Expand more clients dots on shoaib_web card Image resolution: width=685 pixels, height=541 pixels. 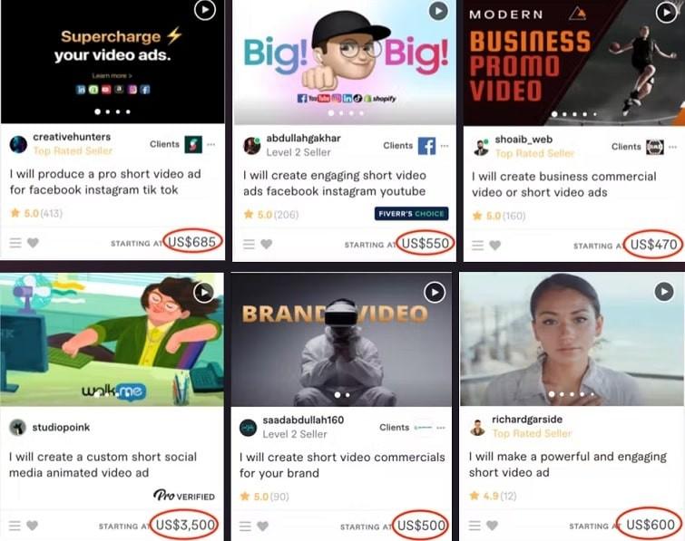673,147
